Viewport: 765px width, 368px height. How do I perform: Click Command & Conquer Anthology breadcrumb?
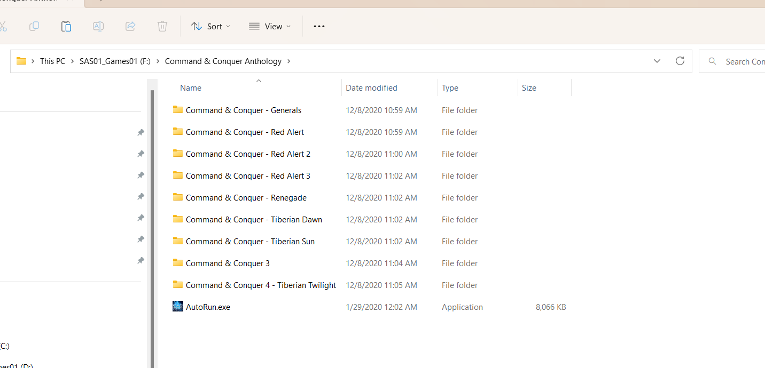(223, 61)
